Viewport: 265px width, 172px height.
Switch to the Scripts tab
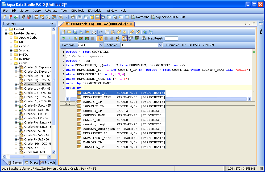32,162
